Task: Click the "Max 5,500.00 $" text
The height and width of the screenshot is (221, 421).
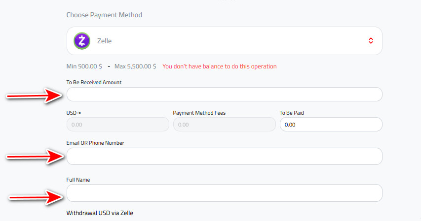Action: click(x=135, y=66)
